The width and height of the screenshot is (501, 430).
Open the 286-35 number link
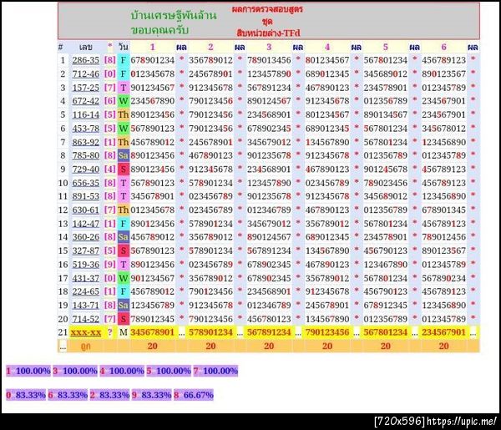tap(86, 60)
